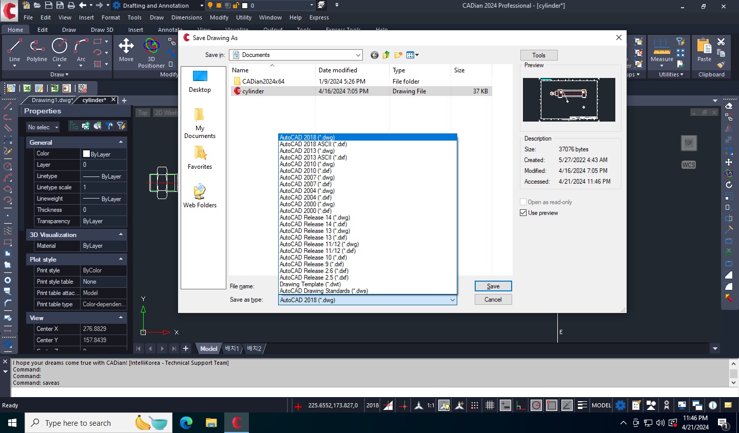The height and width of the screenshot is (433, 739).
Task: Open the Dimensions menu
Action: pos(186,17)
